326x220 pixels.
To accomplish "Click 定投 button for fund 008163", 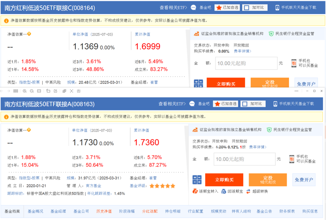I will (x=268, y=180).
